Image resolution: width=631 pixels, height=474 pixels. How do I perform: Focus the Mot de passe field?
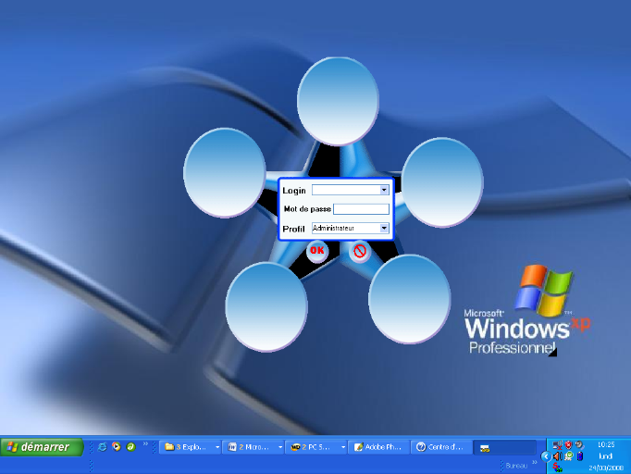361,209
